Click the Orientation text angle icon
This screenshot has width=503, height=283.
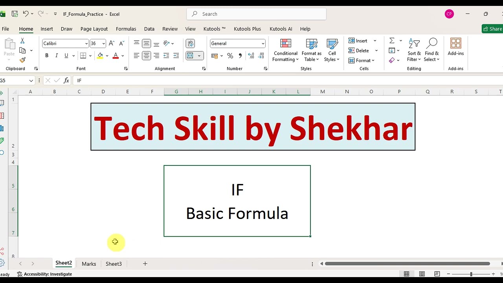point(166,43)
